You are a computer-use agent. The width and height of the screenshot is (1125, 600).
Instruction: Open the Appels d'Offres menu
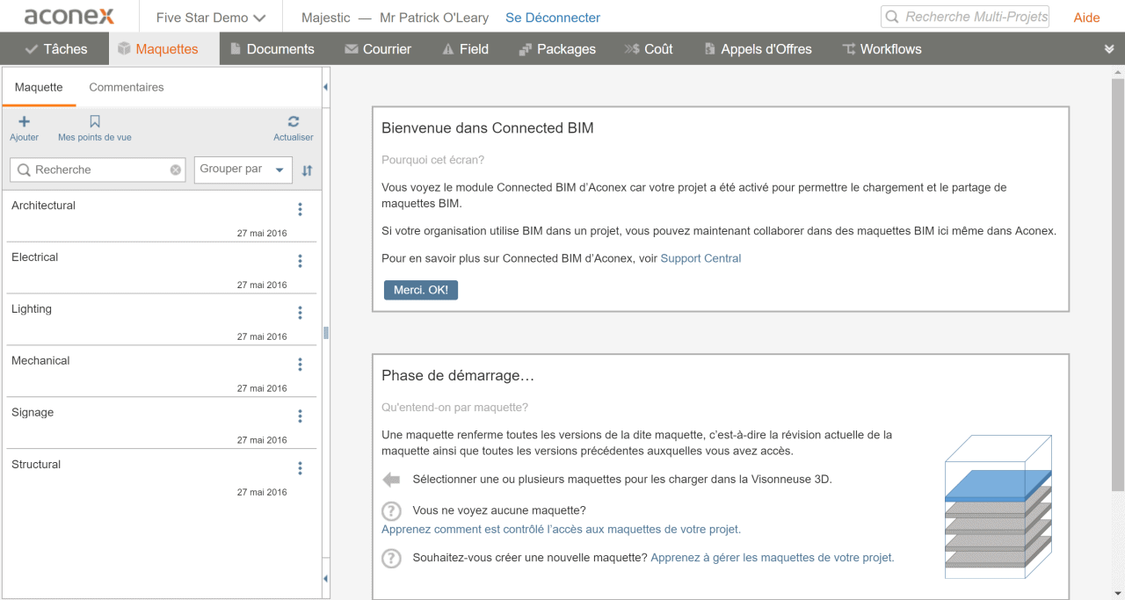click(758, 49)
